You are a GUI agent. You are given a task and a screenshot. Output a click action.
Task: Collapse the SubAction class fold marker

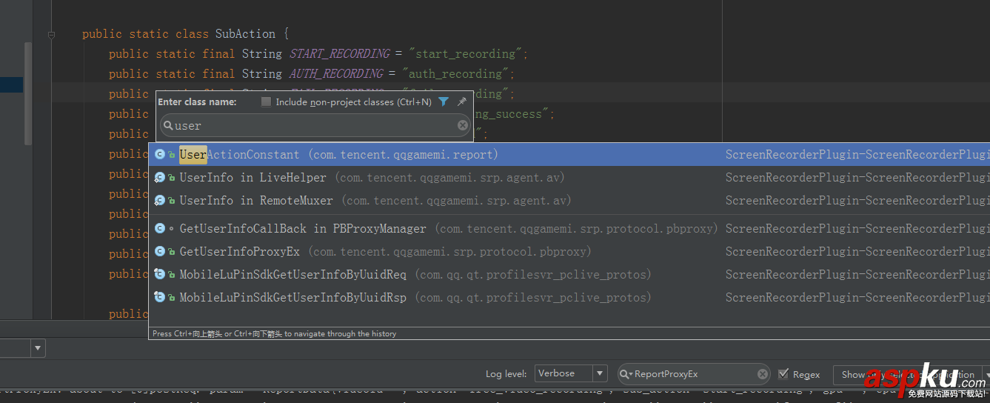tap(51, 34)
